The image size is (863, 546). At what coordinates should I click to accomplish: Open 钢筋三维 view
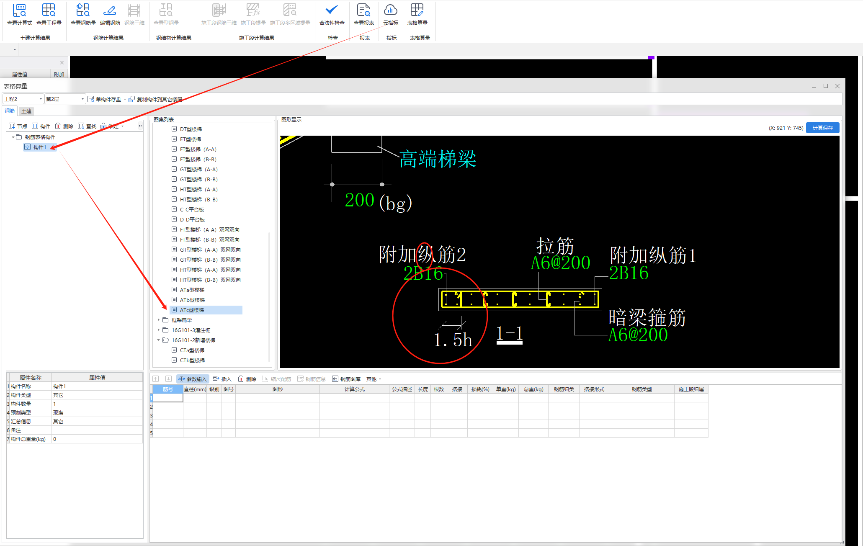134,15
